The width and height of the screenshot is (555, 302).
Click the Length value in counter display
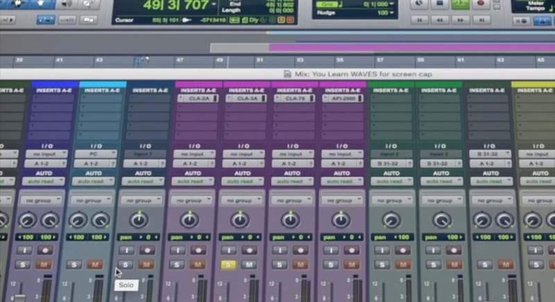(281, 10)
